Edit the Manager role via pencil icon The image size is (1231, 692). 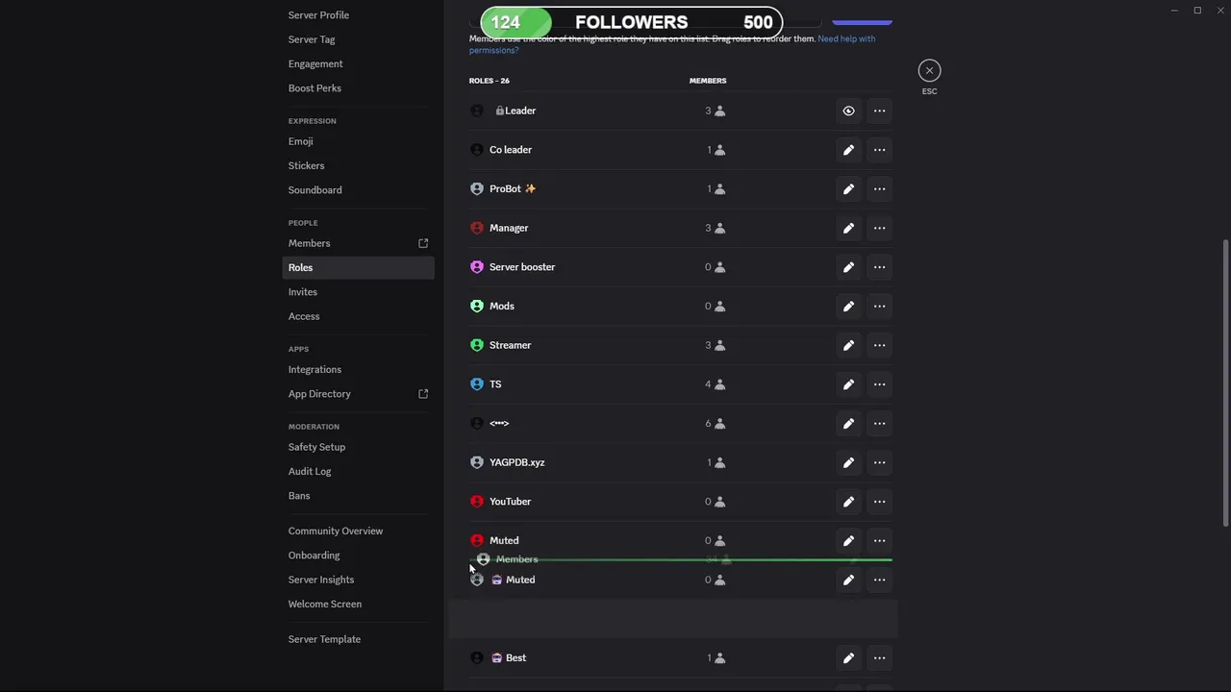848,228
